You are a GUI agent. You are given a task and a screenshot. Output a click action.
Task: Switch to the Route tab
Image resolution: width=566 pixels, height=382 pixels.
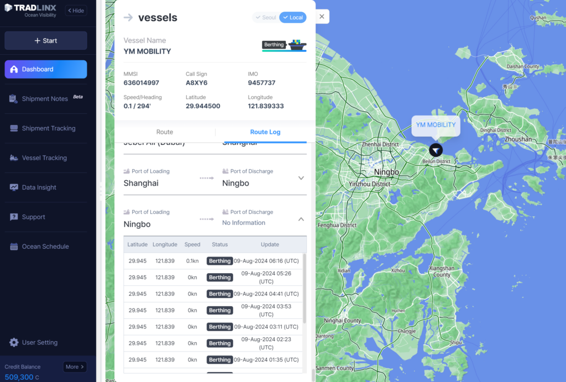click(165, 132)
